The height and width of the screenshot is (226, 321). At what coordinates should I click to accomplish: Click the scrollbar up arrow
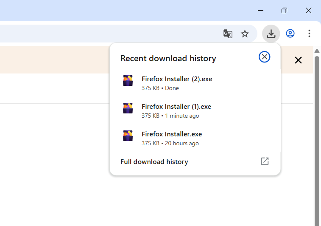(317, 51)
